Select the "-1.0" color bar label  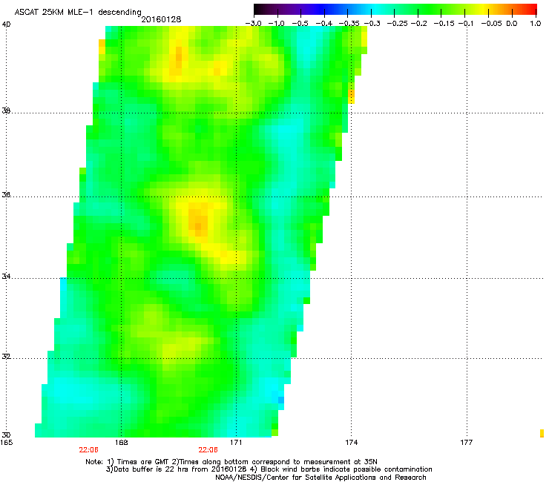click(277, 24)
